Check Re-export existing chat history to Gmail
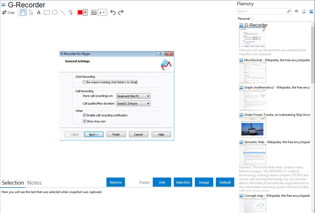The height and width of the screenshot is (213, 315). click(85, 82)
